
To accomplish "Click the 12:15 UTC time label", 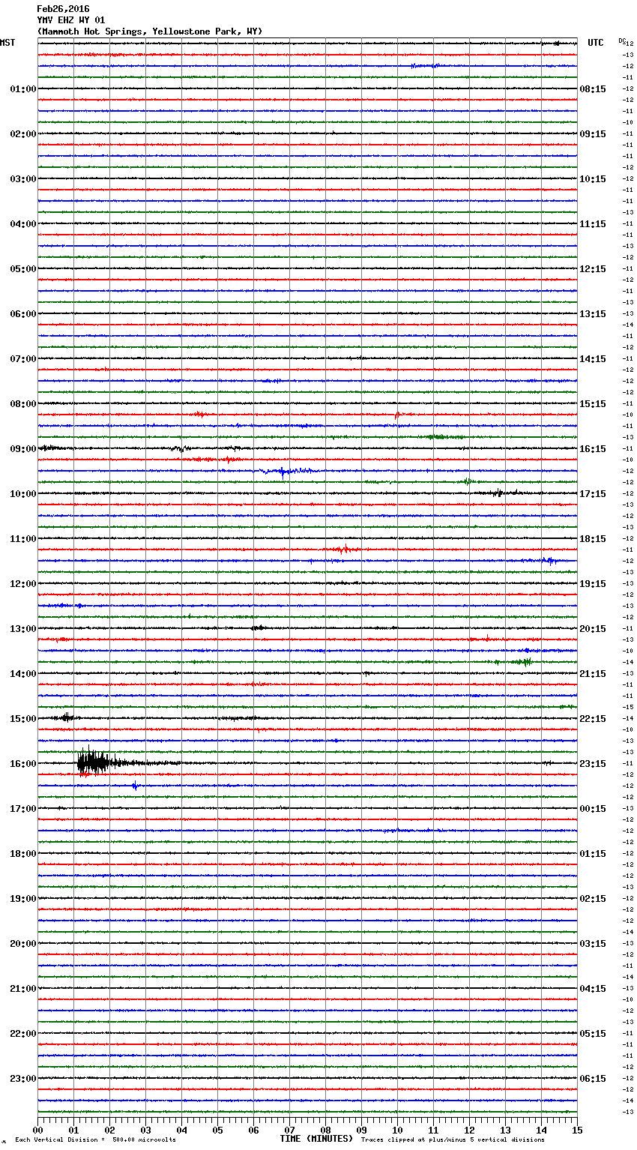I will coord(593,269).
